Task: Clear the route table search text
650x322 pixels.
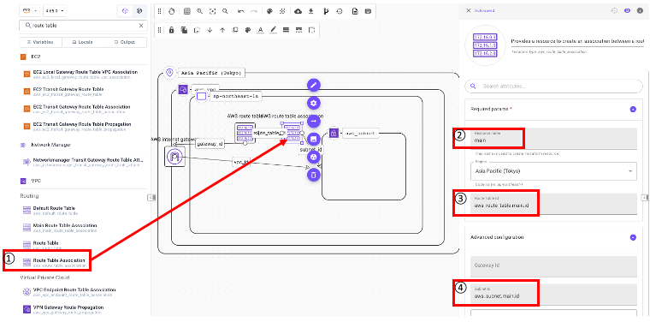Action: tap(141, 26)
